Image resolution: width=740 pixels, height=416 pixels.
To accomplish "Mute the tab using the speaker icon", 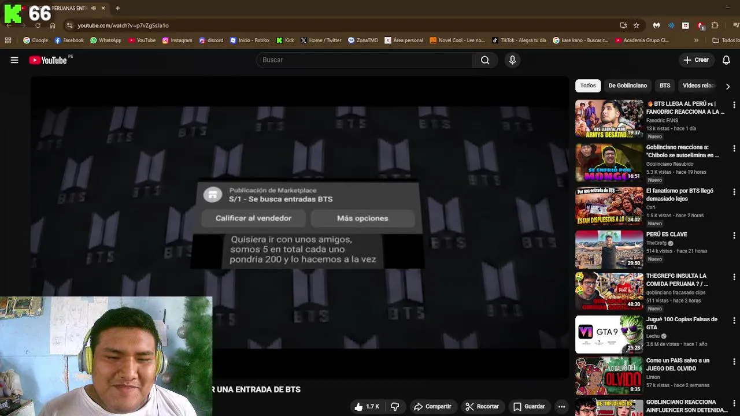I will [94, 8].
